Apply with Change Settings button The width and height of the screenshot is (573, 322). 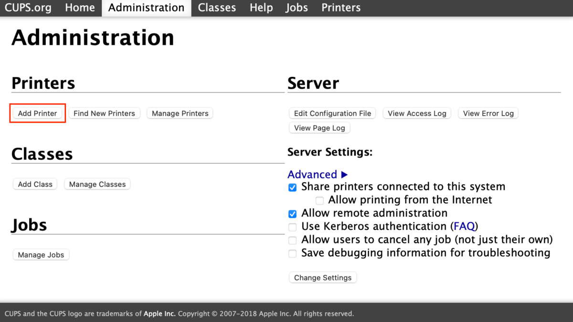pyautogui.click(x=323, y=278)
